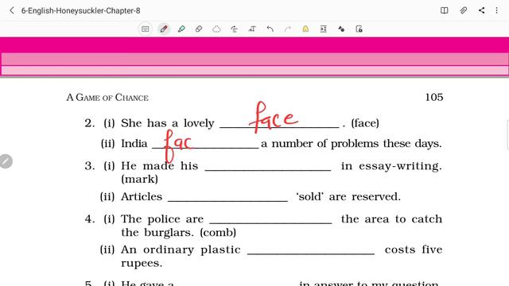Click the heading 'A Game of Chance'

click(107, 97)
